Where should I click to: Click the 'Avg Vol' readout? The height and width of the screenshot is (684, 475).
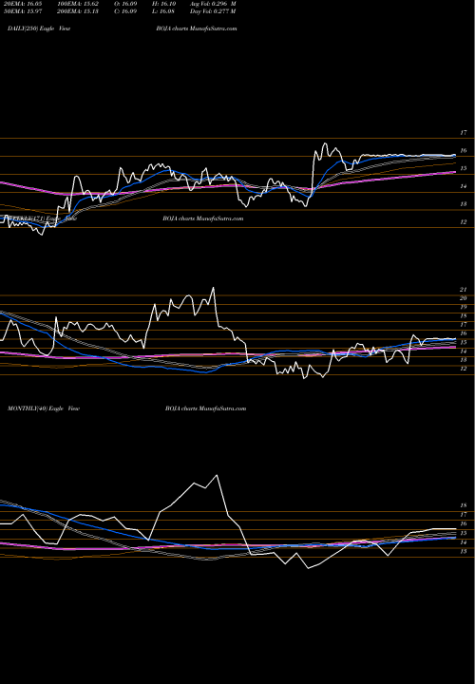point(213,4)
